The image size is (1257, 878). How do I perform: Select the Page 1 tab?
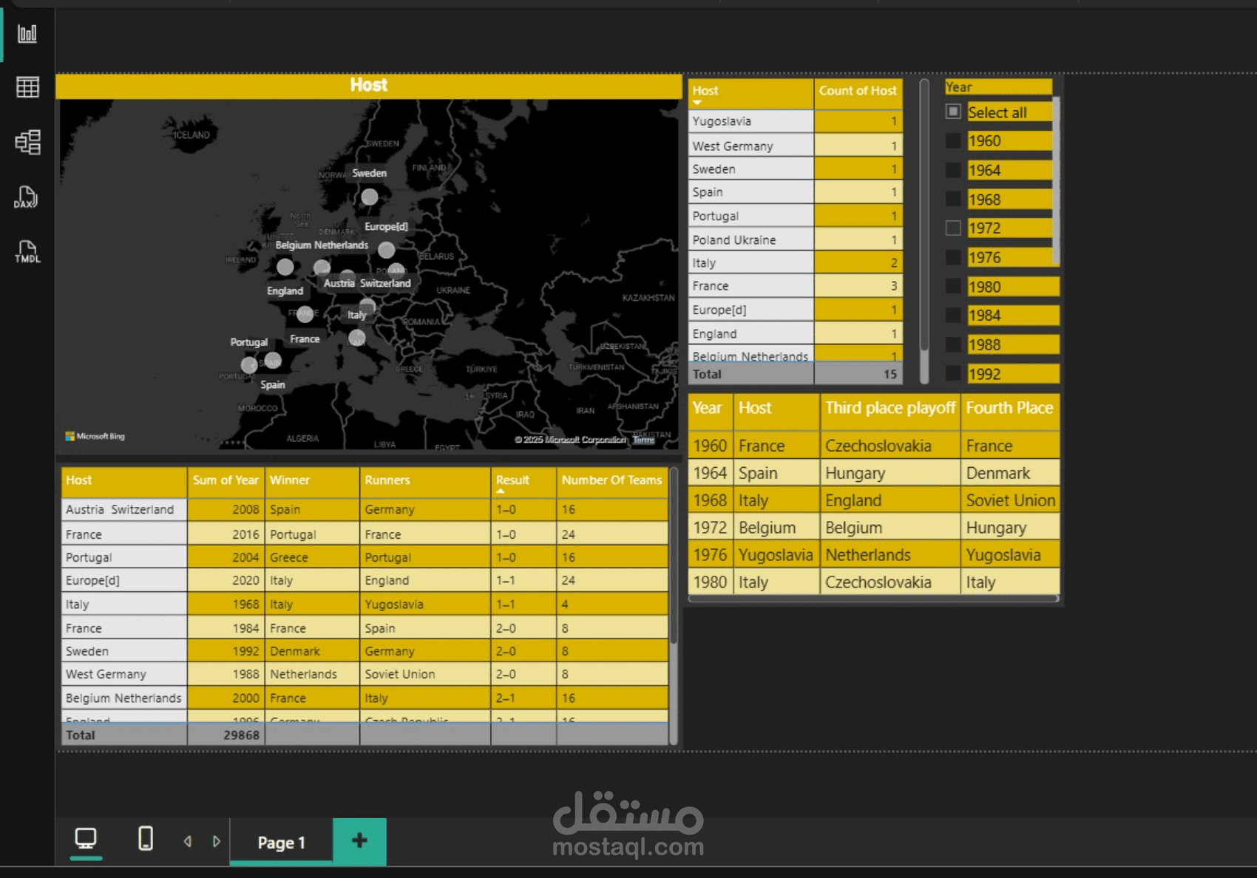(x=281, y=843)
